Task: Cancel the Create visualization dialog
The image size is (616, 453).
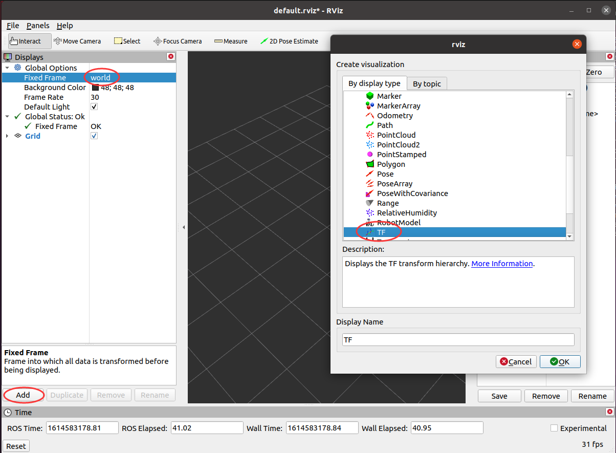Action: (x=516, y=362)
